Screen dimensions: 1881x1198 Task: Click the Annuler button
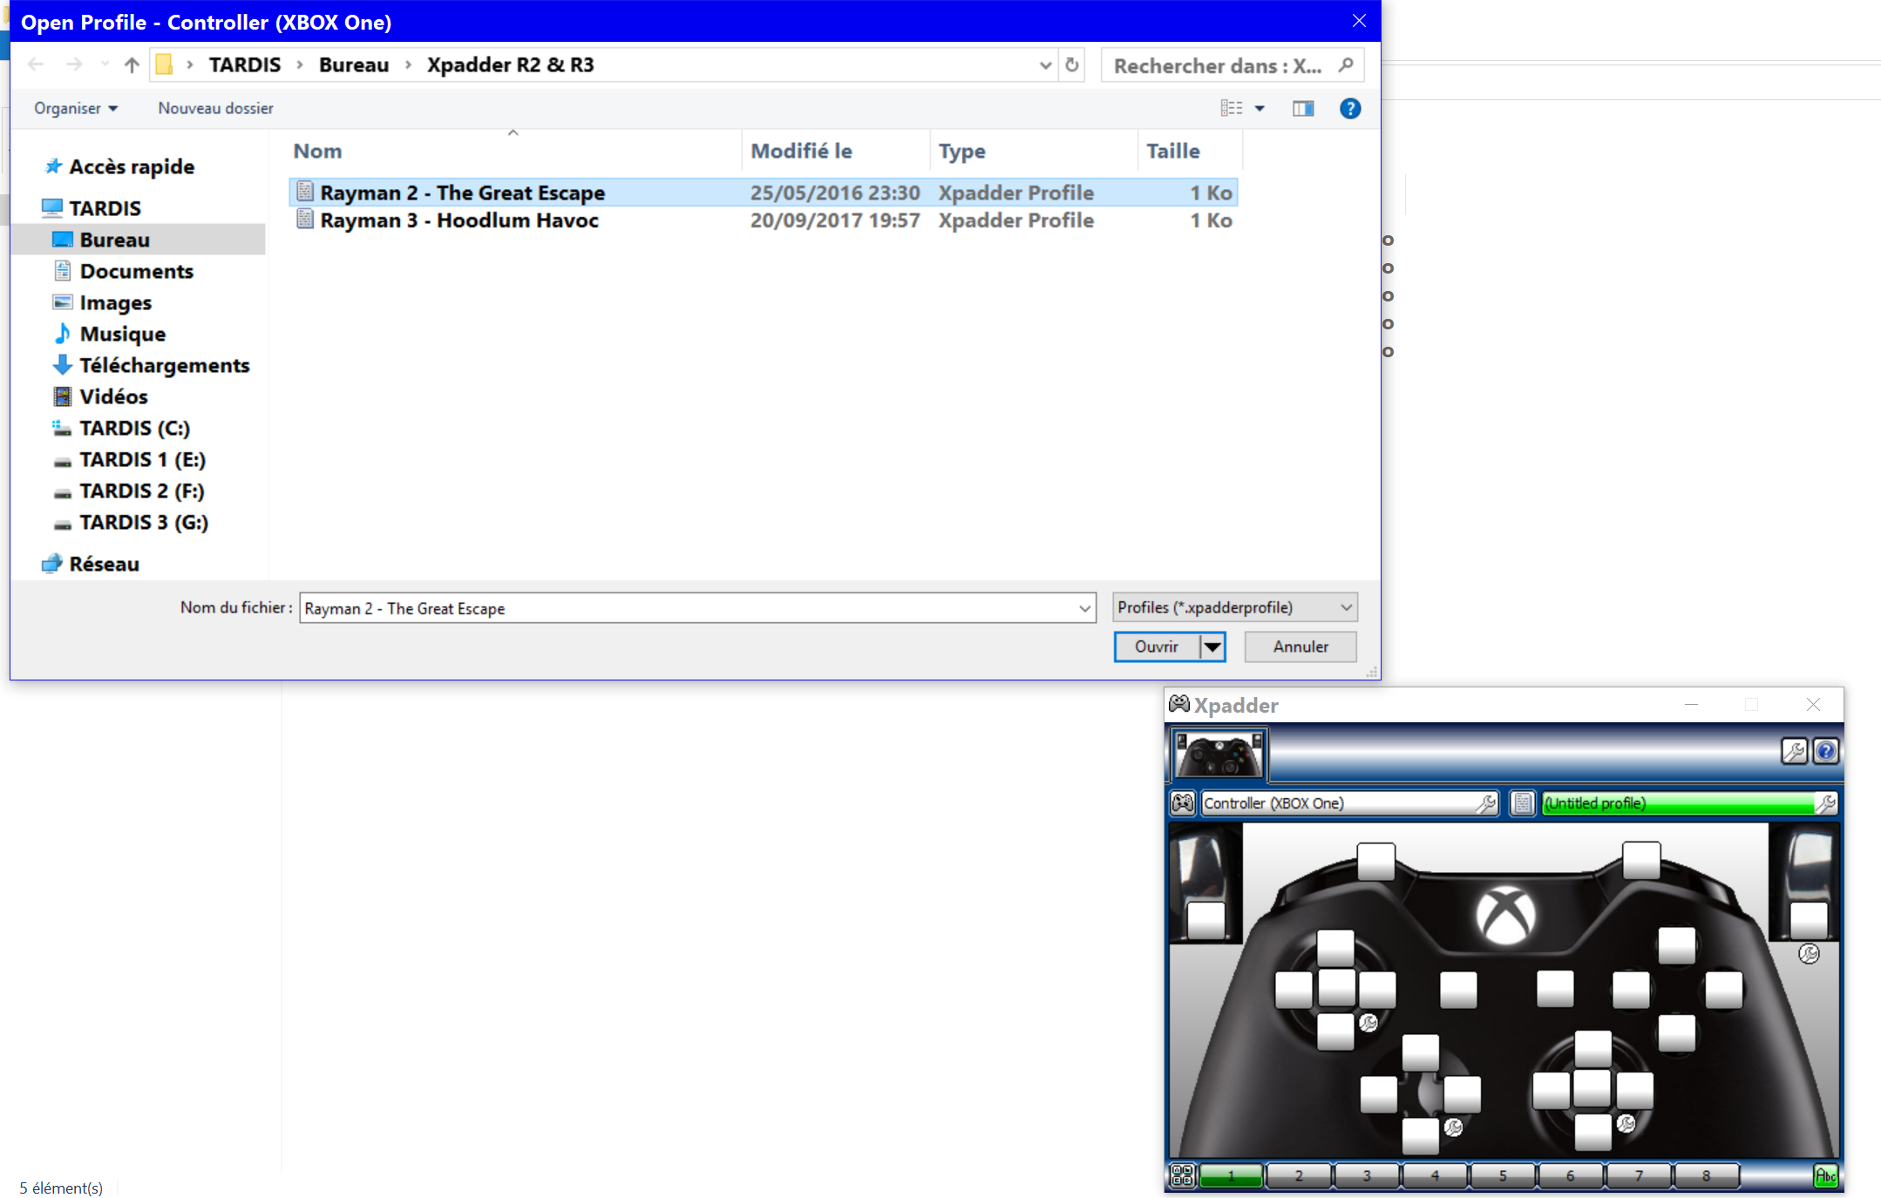1300,646
